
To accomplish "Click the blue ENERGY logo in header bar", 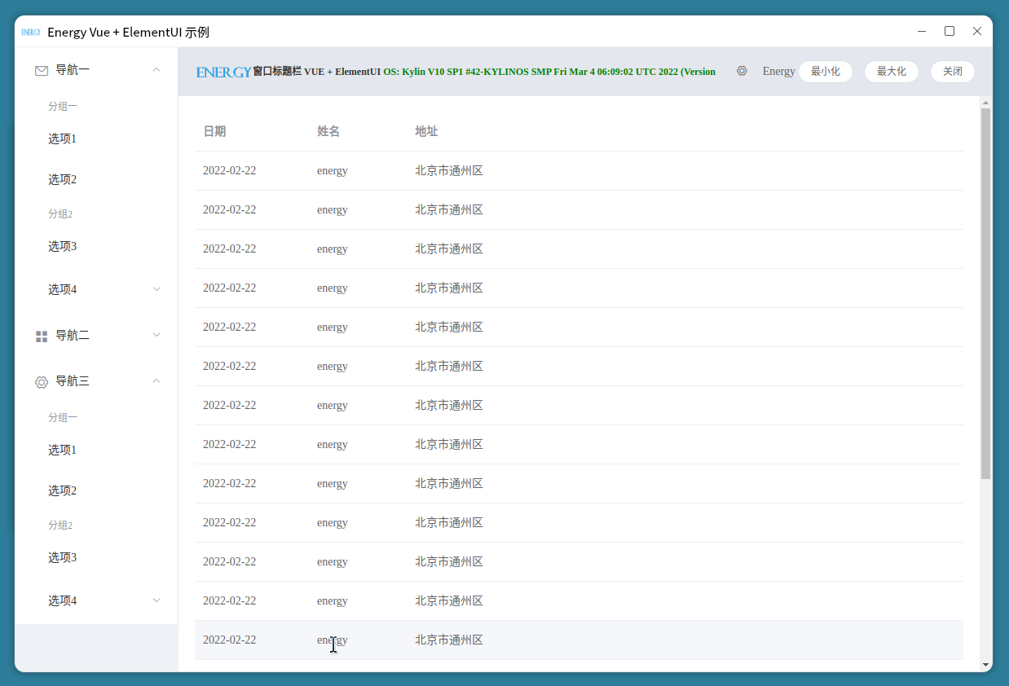I will coord(223,72).
